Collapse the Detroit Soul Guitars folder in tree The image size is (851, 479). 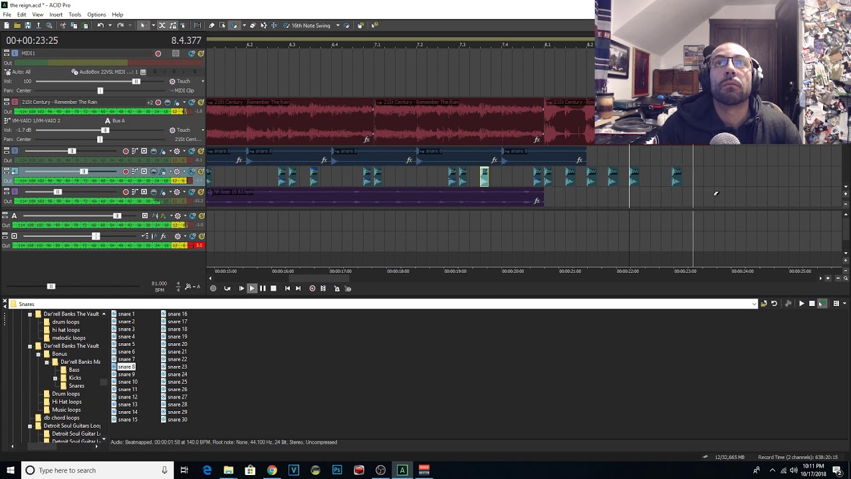point(30,426)
